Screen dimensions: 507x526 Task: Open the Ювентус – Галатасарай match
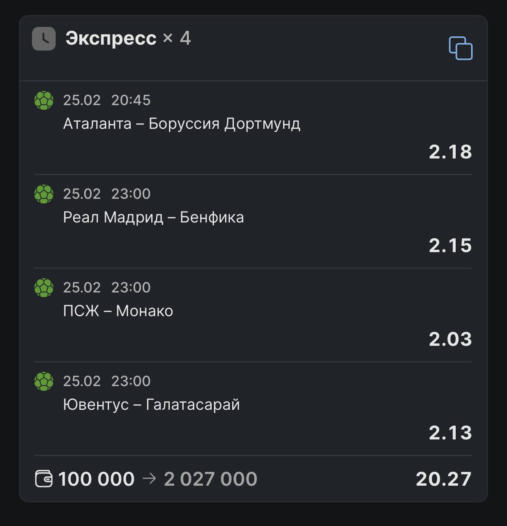(x=151, y=405)
